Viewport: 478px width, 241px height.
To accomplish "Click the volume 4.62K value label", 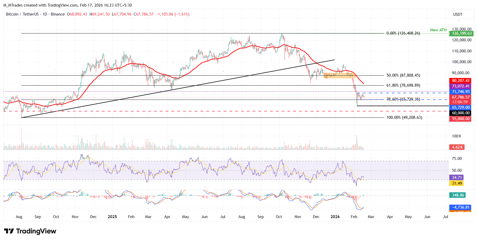I will tap(457, 147).
